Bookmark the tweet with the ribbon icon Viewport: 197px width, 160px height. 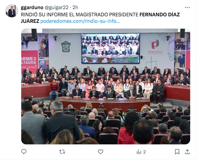point(177,152)
